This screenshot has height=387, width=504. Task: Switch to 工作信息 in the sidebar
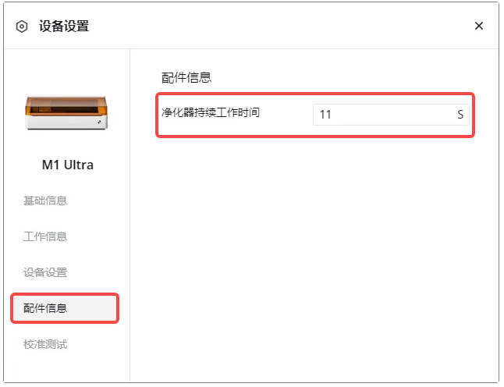45,236
